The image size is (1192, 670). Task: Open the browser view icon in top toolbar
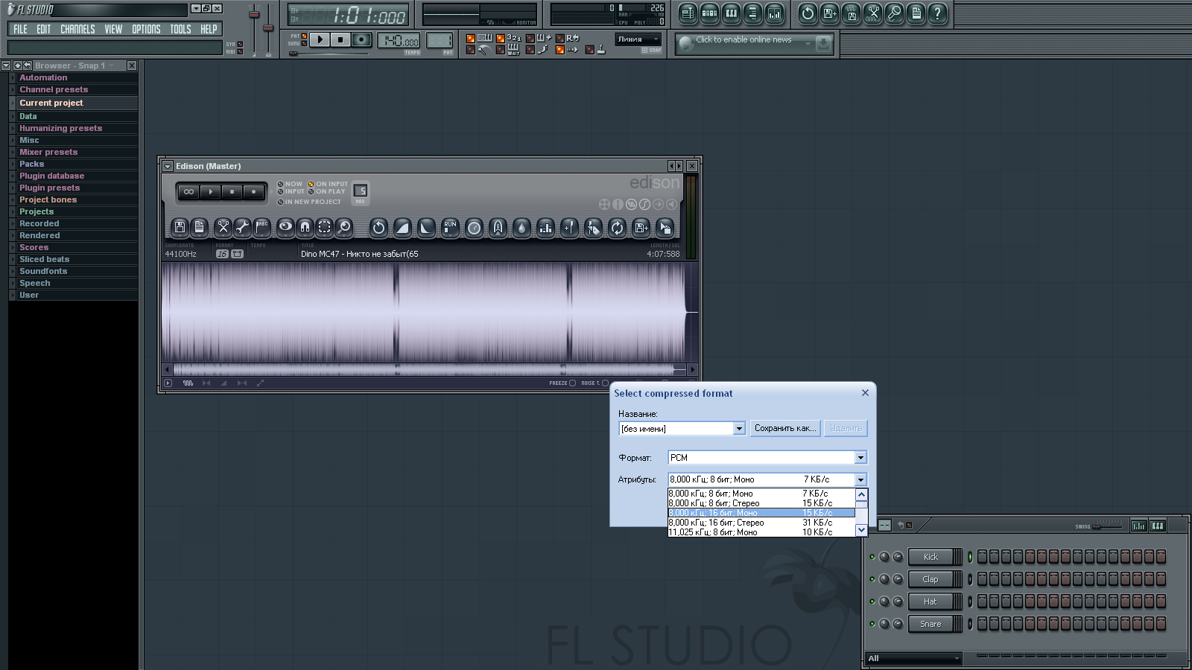pyautogui.click(x=752, y=13)
